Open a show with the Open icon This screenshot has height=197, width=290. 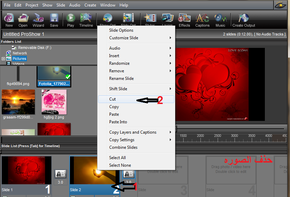[23, 20]
